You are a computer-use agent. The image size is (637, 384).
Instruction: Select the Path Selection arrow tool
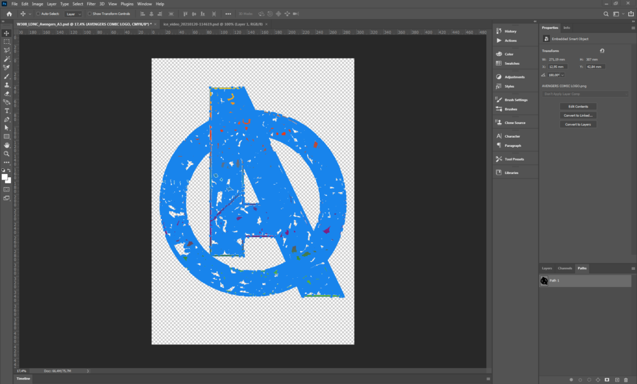pos(7,128)
